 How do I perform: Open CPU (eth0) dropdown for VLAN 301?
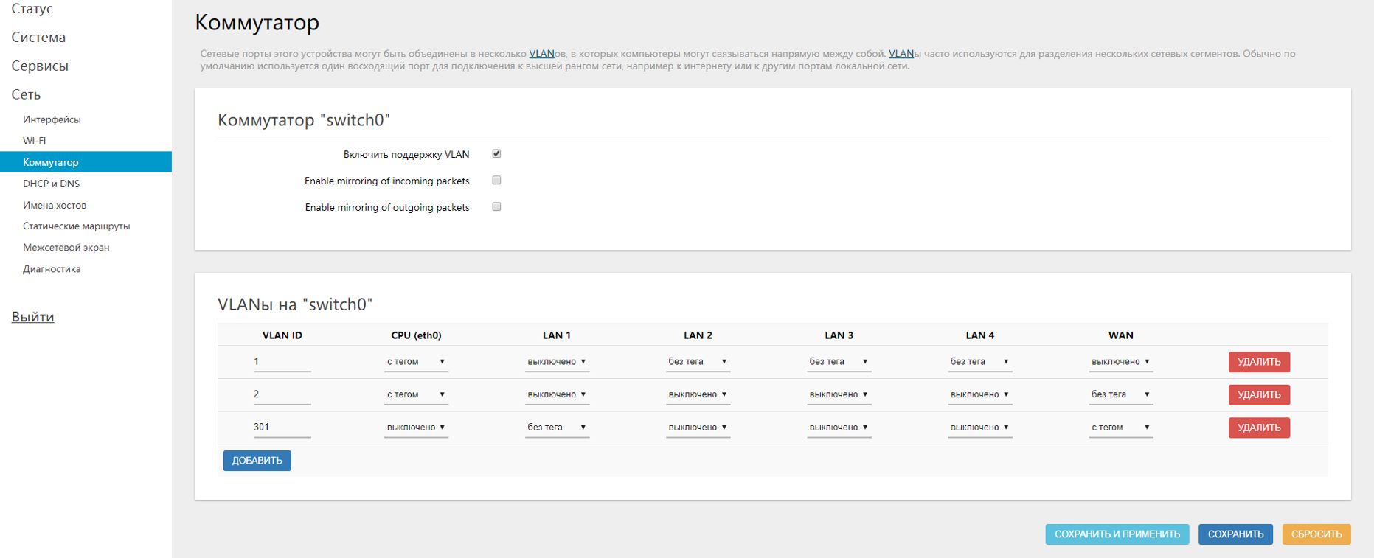tap(416, 428)
